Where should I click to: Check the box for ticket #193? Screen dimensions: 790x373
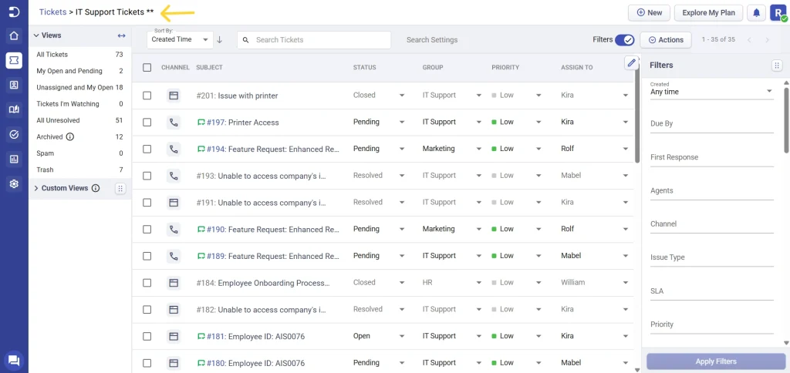point(147,176)
